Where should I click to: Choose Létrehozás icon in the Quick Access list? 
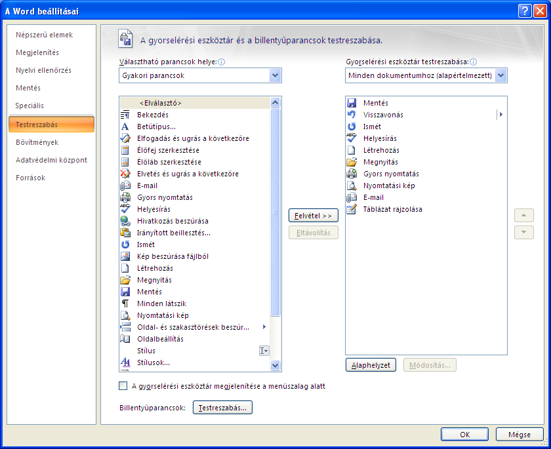pos(352,150)
